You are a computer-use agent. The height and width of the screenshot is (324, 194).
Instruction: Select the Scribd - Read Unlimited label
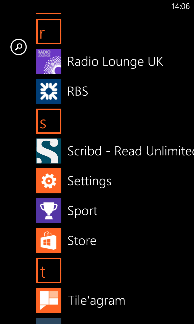[x=131, y=151]
